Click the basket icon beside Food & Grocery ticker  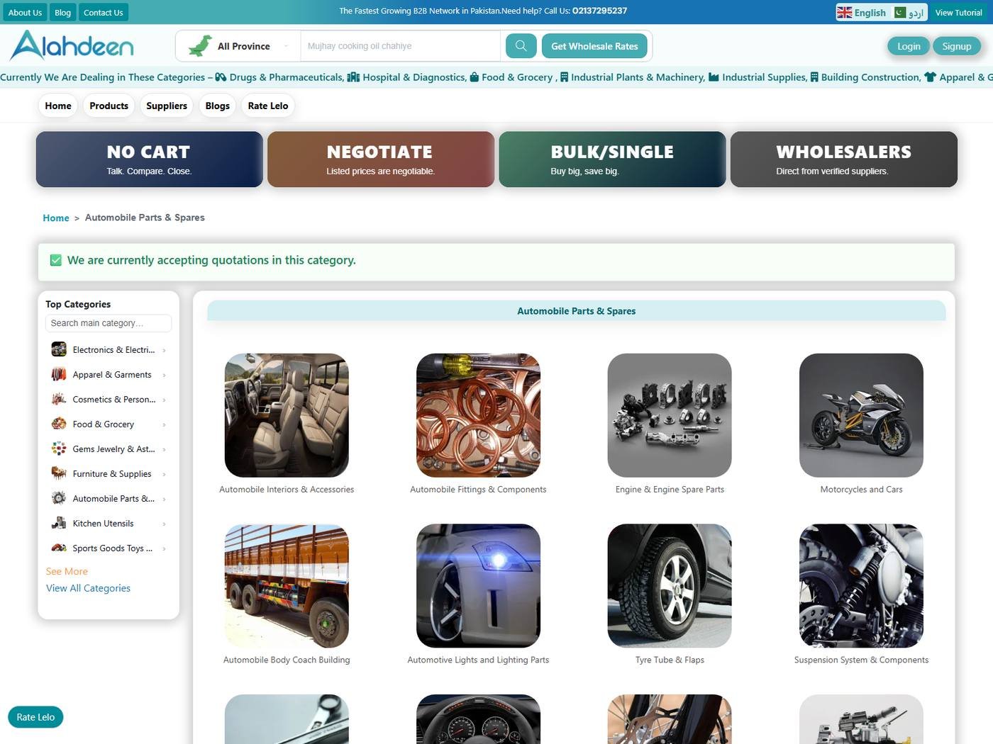(x=475, y=77)
